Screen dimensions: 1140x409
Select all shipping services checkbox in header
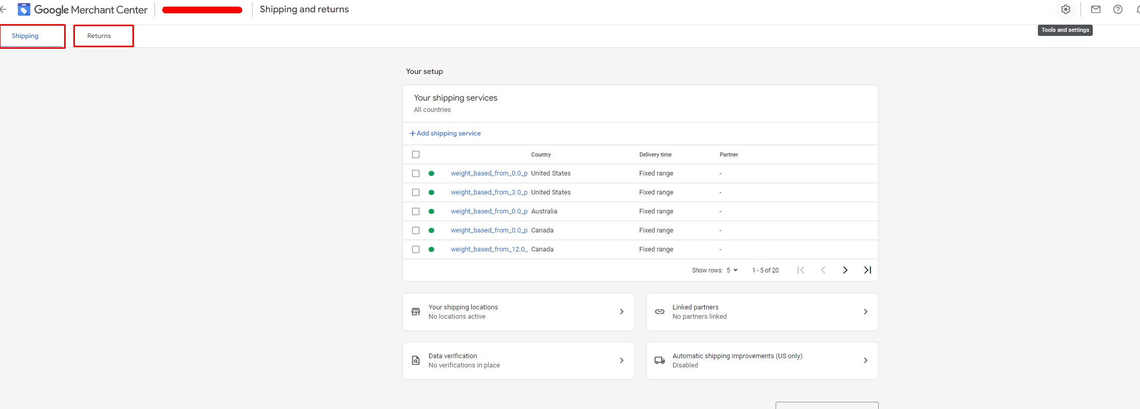click(416, 154)
